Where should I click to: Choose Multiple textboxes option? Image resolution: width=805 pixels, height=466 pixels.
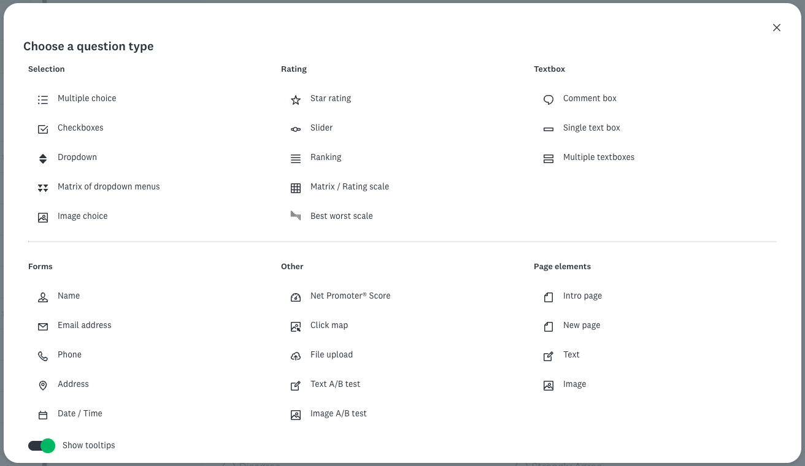[599, 157]
